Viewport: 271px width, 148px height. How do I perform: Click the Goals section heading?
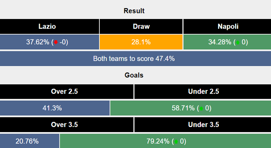coord(134,75)
